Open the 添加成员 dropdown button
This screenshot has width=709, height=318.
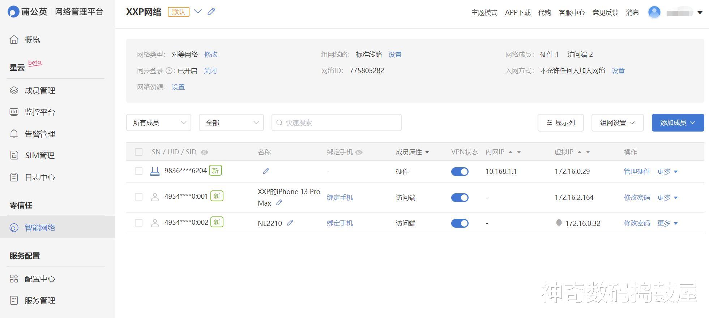tap(678, 123)
